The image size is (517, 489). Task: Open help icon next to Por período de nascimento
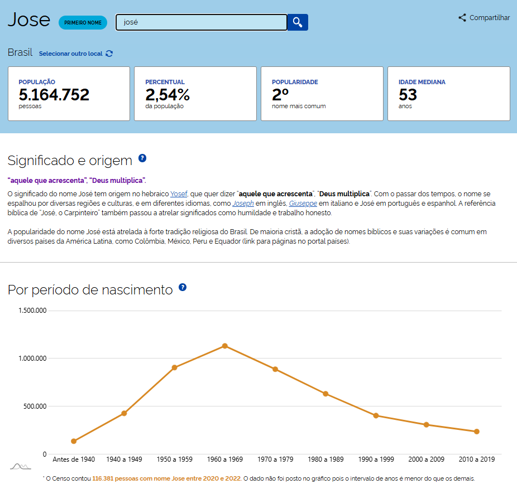coord(183,288)
